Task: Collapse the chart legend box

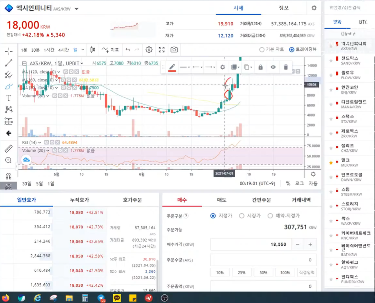Action: 24,63
